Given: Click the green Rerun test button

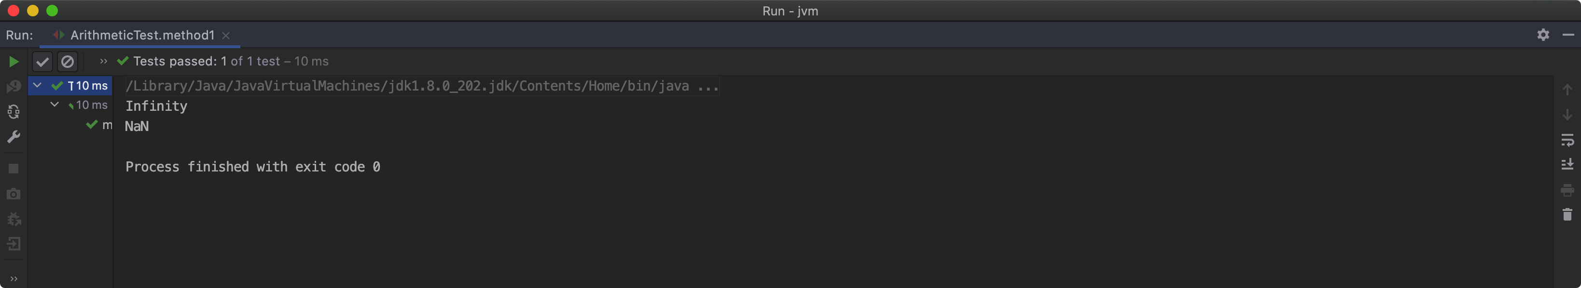Looking at the screenshot, I should [14, 61].
